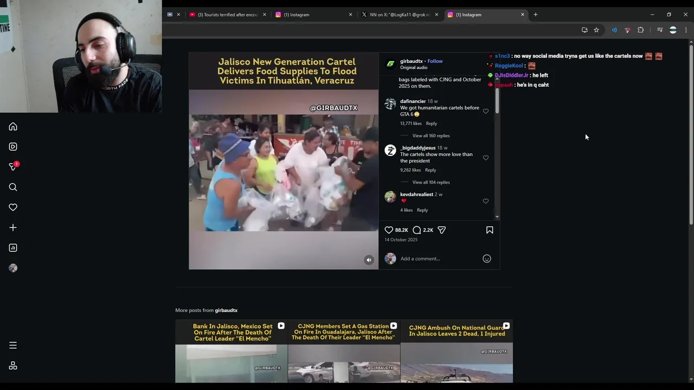The height and width of the screenshot is (390, 694).
Task: Open the browser extensions puzzle icon
Action: 641,30
